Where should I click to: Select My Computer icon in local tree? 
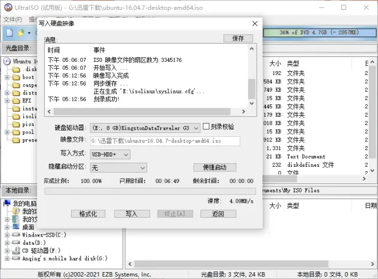[7, 203]
